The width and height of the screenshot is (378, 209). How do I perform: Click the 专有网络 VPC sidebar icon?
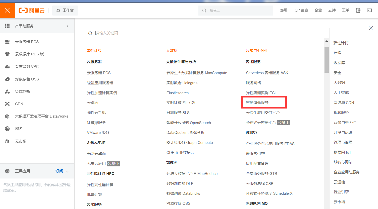point(7,67)
